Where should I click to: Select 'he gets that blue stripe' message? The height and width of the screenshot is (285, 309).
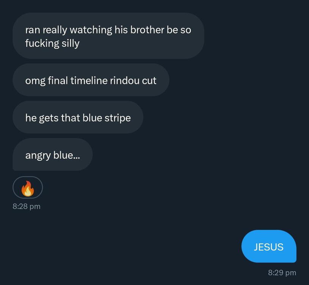[78, 117]
